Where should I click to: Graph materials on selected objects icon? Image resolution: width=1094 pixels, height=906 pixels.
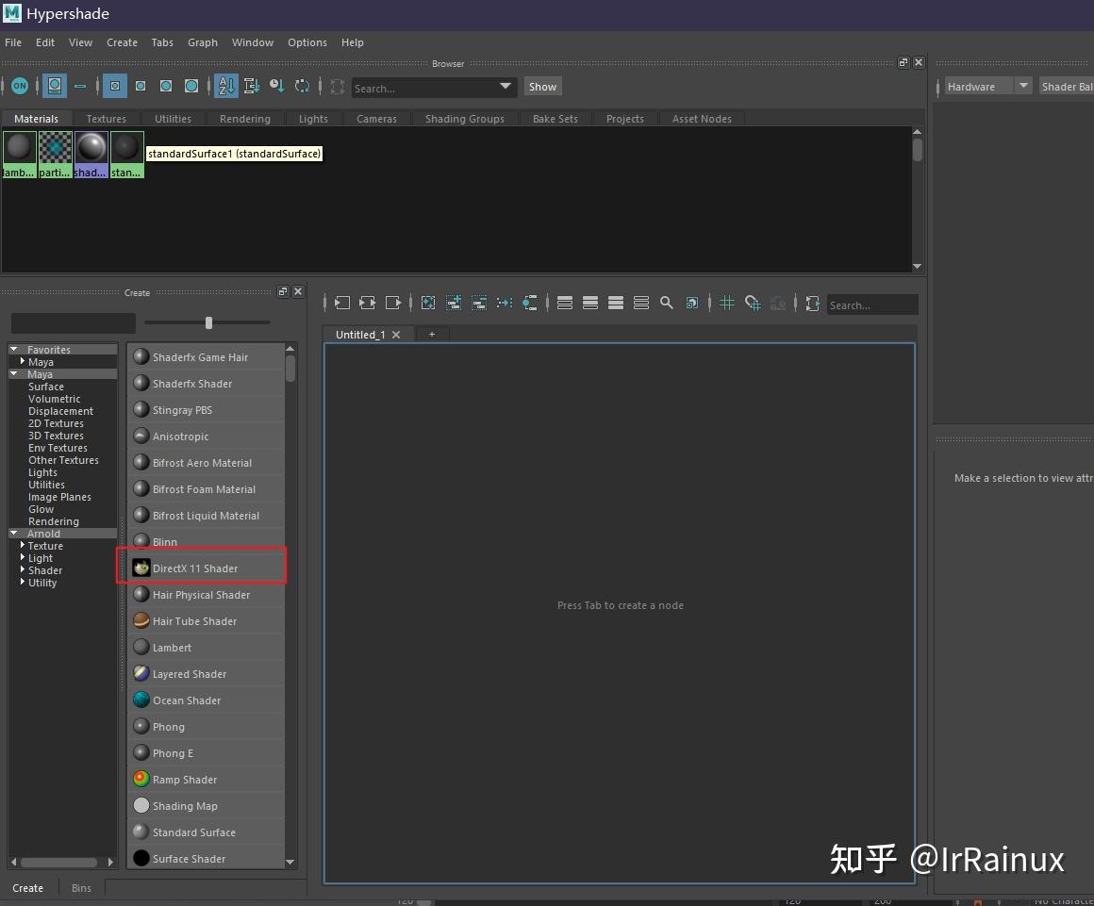point(530,303)
